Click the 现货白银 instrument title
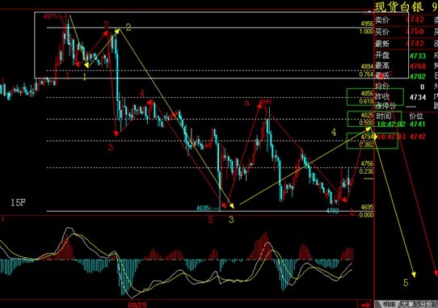The width and height of the screenshot is (438, 308). pyautogui.click(x=399, y=7)
